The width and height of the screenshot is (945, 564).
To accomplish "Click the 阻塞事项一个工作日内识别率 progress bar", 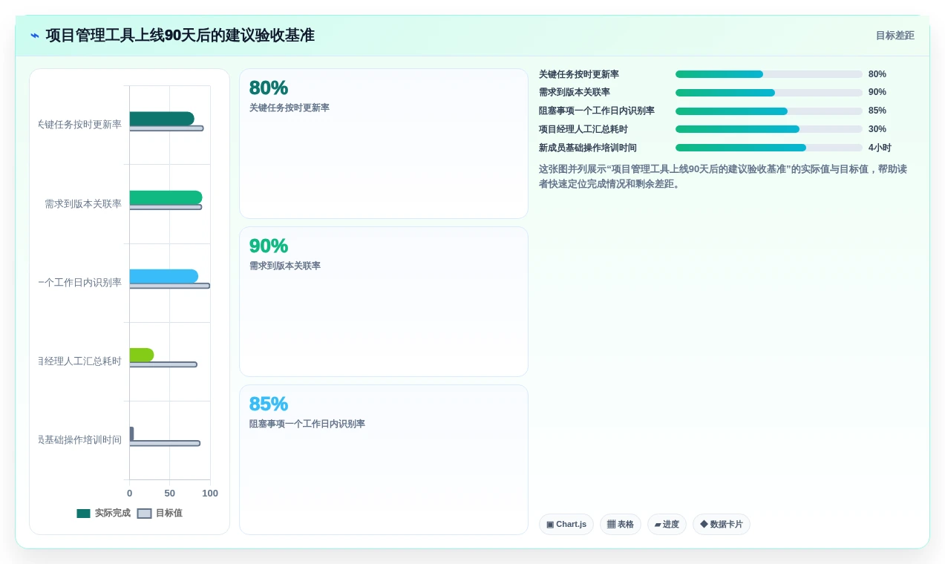I will (769, 111).
